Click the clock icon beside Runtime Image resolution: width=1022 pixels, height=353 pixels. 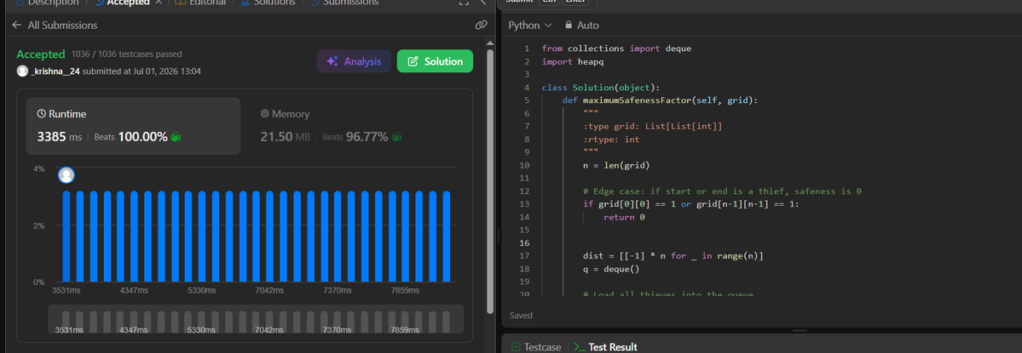[x=42, y=114]
